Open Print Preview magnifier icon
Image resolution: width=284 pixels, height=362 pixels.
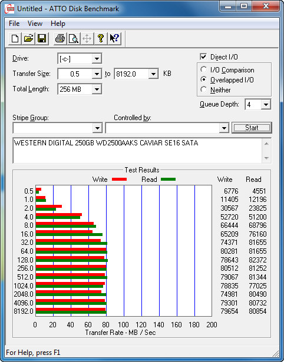point(74,38)
